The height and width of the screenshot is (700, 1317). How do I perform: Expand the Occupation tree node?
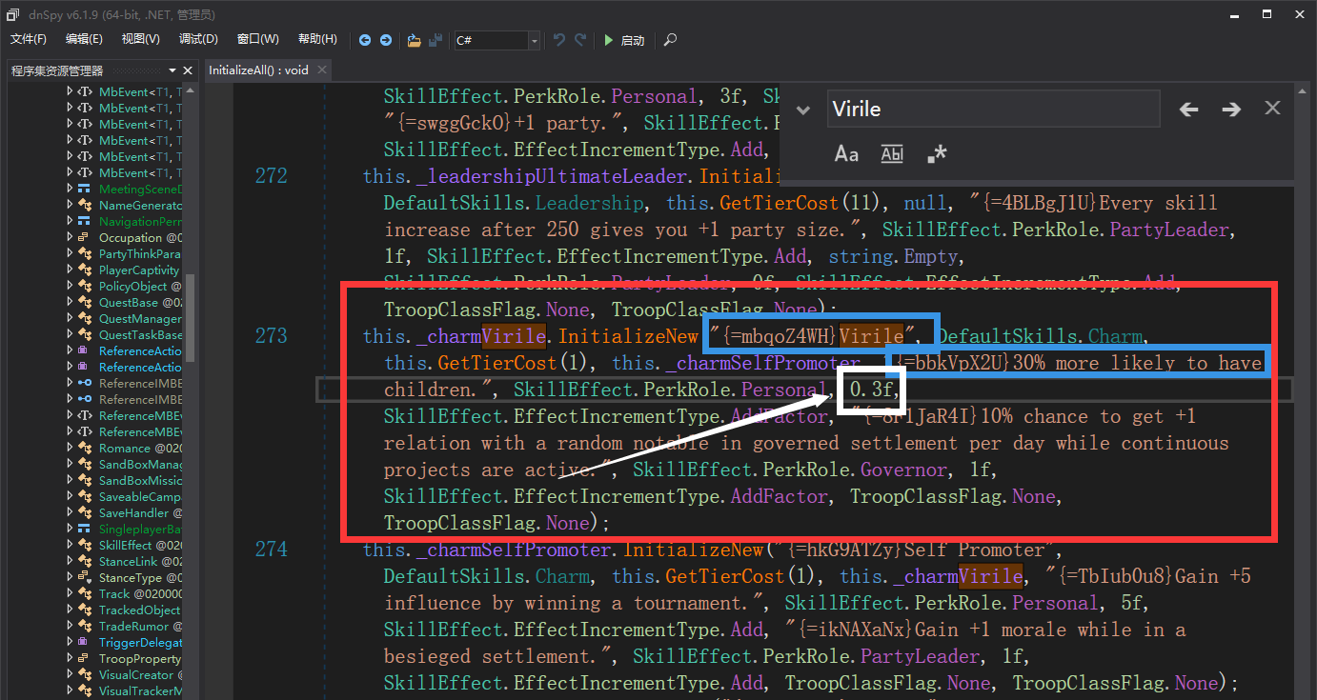tap(70, 237)
